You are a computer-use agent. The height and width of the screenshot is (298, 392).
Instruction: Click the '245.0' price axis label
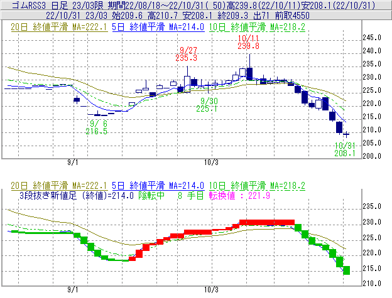tap(372, 38)
